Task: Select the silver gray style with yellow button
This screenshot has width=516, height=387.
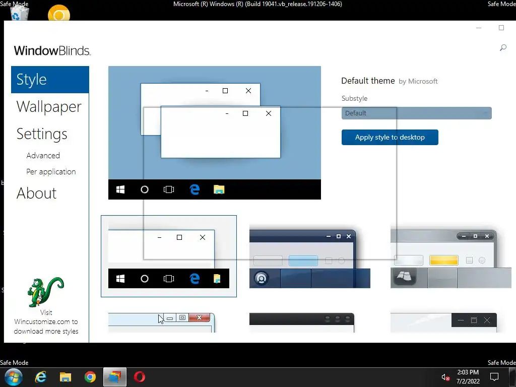Action: click(x=450, y=259)
